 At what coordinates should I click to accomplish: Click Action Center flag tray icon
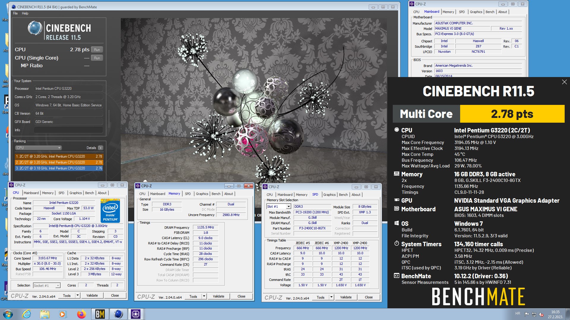(527, 314)
